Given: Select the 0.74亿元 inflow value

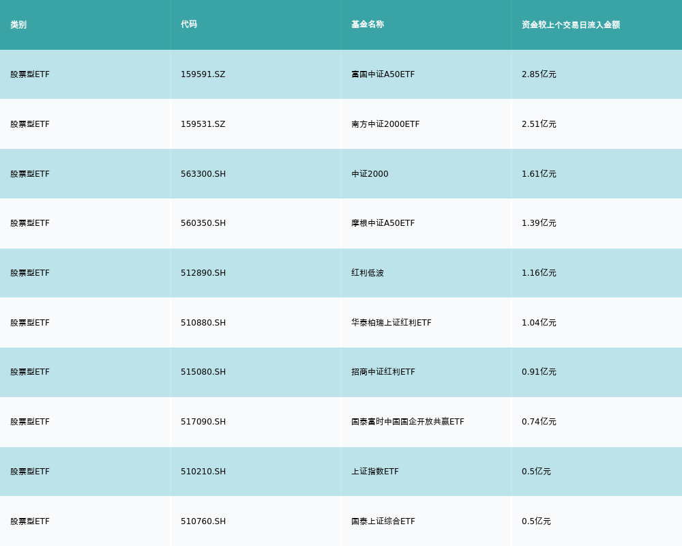Looking at the screenshot, I should (539, 422).
